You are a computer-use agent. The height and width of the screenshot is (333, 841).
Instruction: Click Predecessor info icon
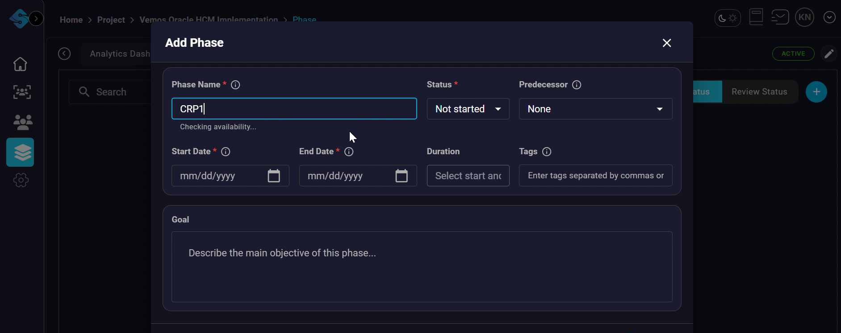(x=577, y=85)
